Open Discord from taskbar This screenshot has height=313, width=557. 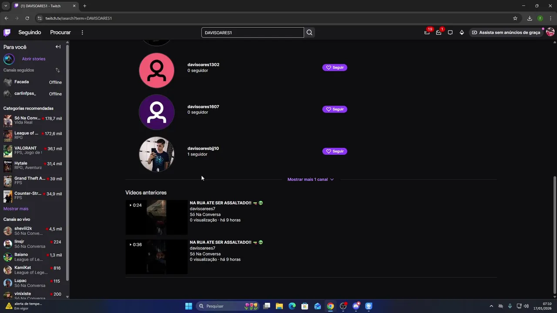coord(356,306)
